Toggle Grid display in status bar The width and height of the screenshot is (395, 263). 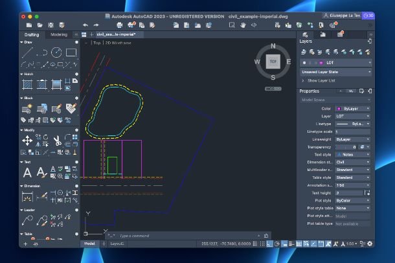255,244
